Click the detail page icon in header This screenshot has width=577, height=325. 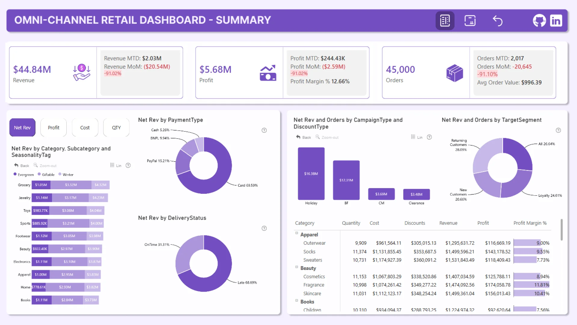coord(470,21)
